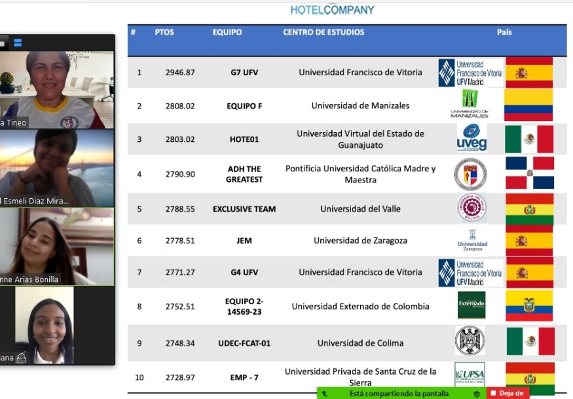Click the Mexico flag in UDEC-FCAT-01 row
This screenshot has width=573, height=399.
(530, 341)
